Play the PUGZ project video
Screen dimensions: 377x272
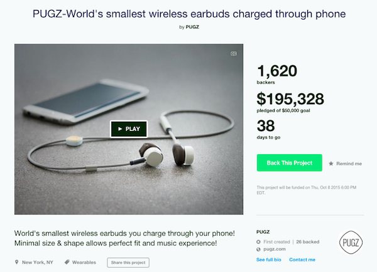tap(129, 129)
